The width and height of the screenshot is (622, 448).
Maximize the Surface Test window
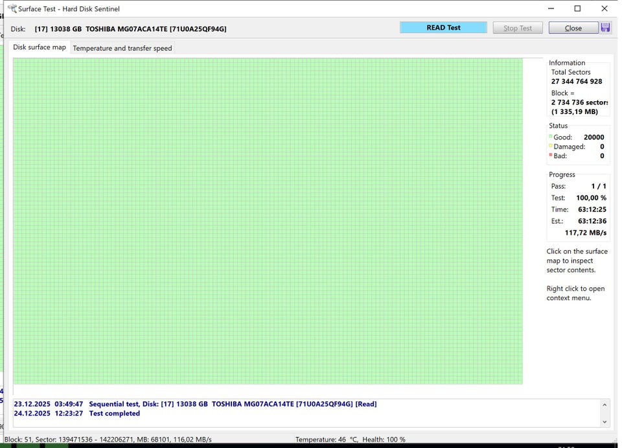click(x=577, y=8)
